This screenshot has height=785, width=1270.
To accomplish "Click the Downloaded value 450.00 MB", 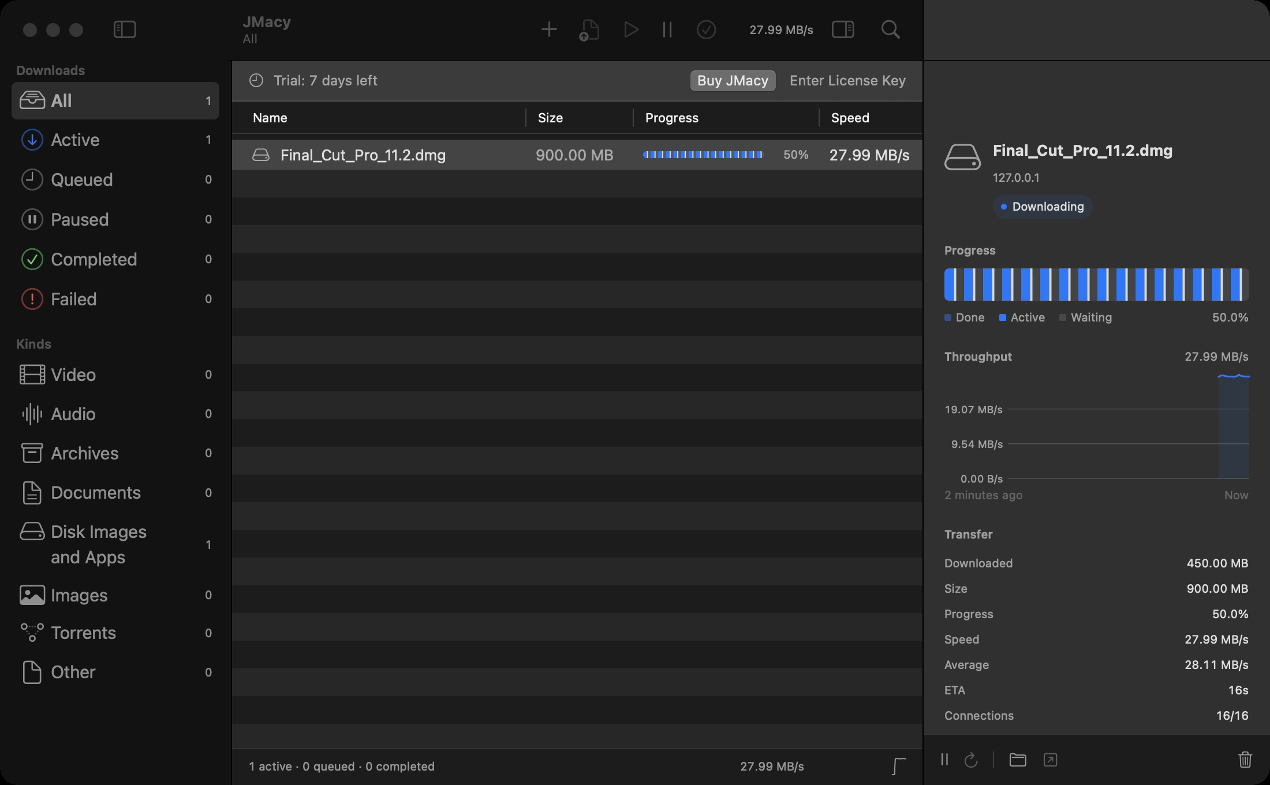I will pos(1217,563).
